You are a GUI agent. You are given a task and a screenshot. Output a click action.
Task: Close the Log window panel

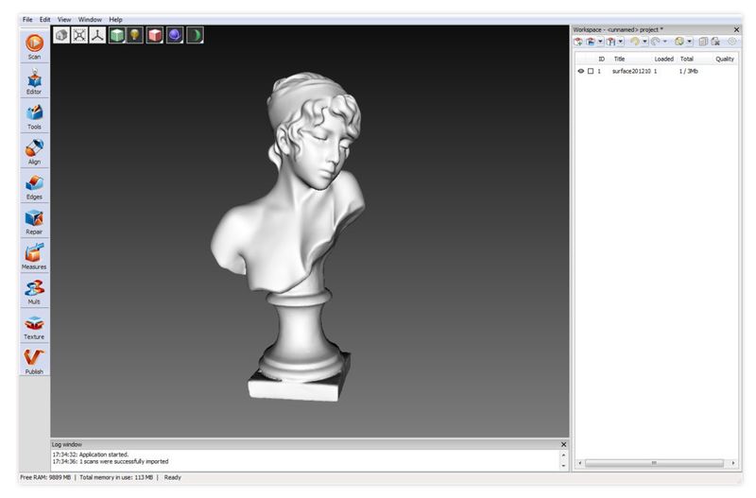click(x=563, y=444)
